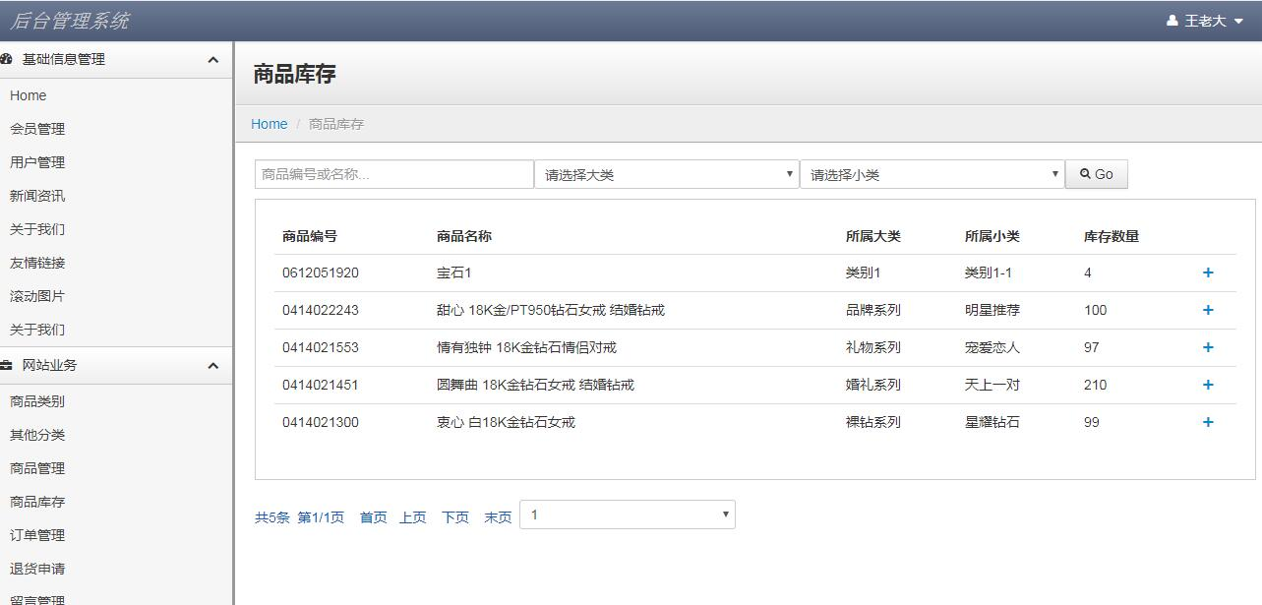Image resolution: width=1262 pixels, height=605 pixels.
Task: Collapse the 基础信息管理 section chevron
Action: [212, 59]
